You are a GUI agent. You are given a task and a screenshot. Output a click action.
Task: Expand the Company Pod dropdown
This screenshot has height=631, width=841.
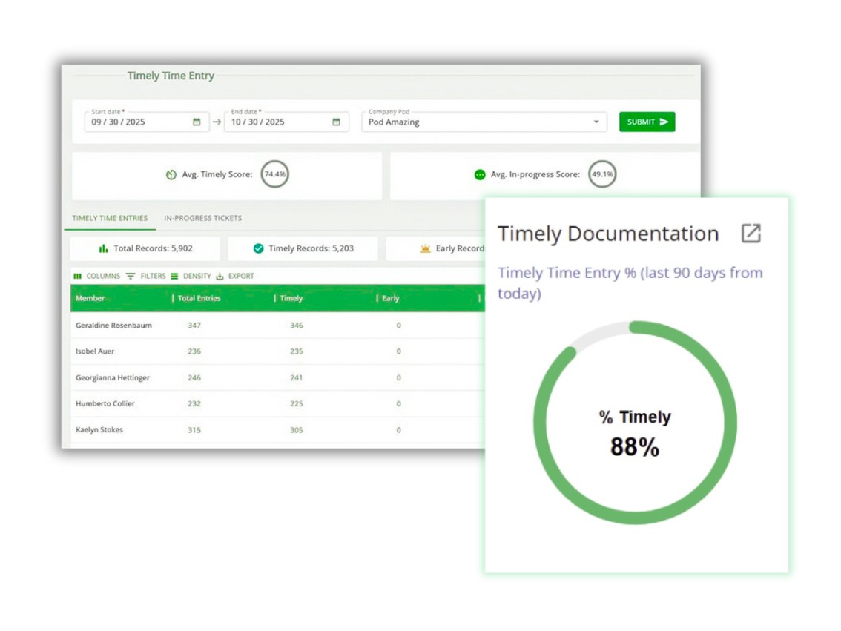coord(596,122)
